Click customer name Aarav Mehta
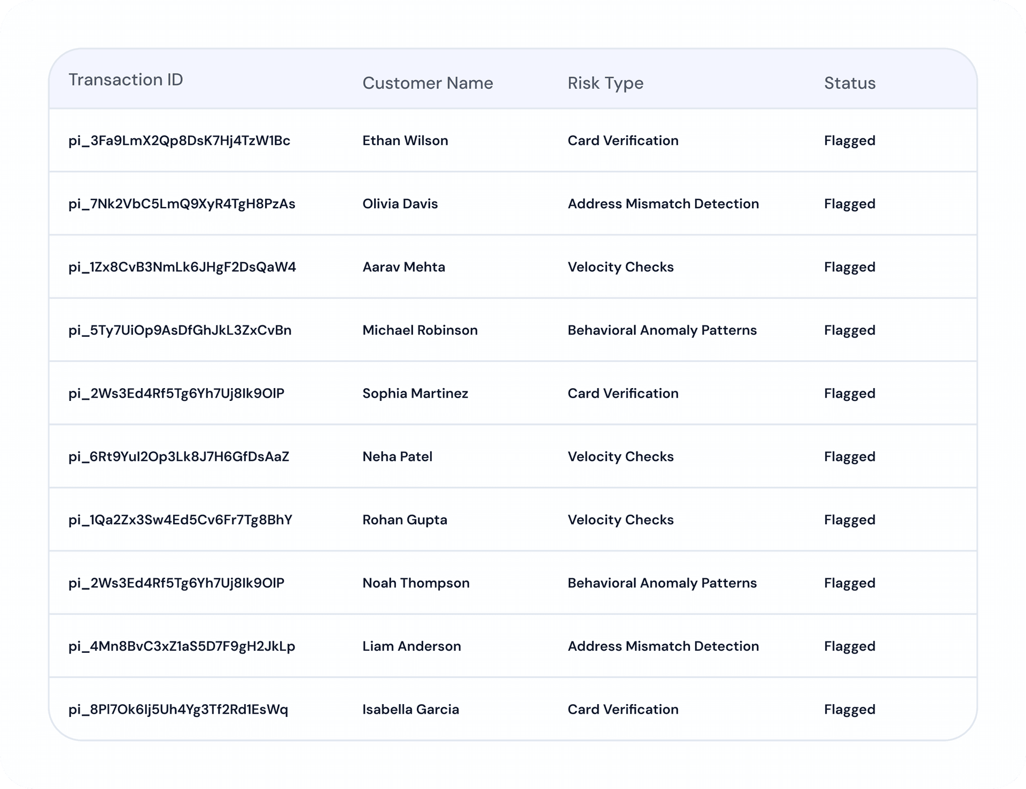 pyautogui.click(x=403, y=267)
